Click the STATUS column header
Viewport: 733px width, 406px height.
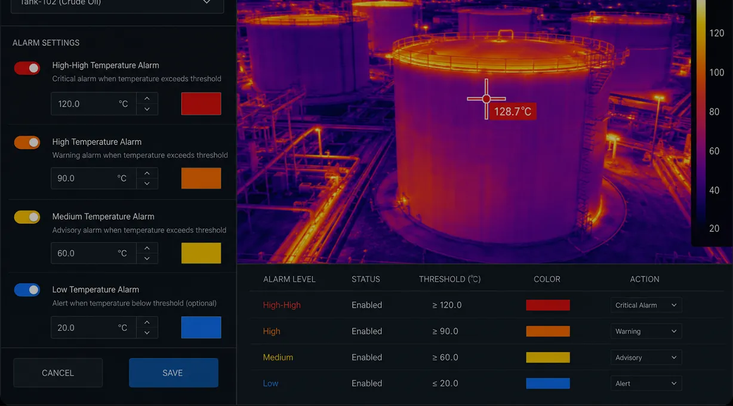click(x=366, y=279)
